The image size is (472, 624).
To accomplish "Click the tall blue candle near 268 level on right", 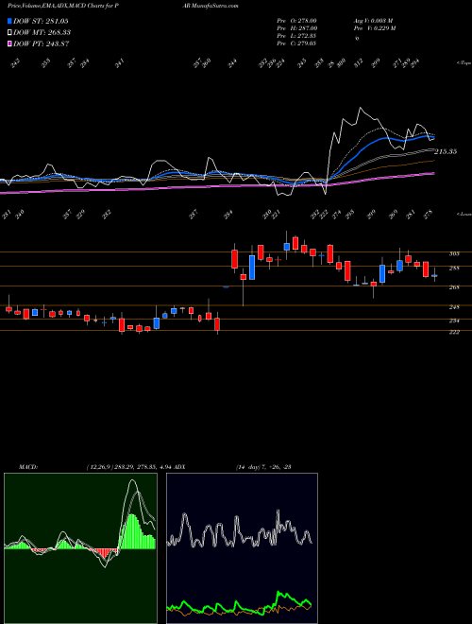I will pos(382,274).
